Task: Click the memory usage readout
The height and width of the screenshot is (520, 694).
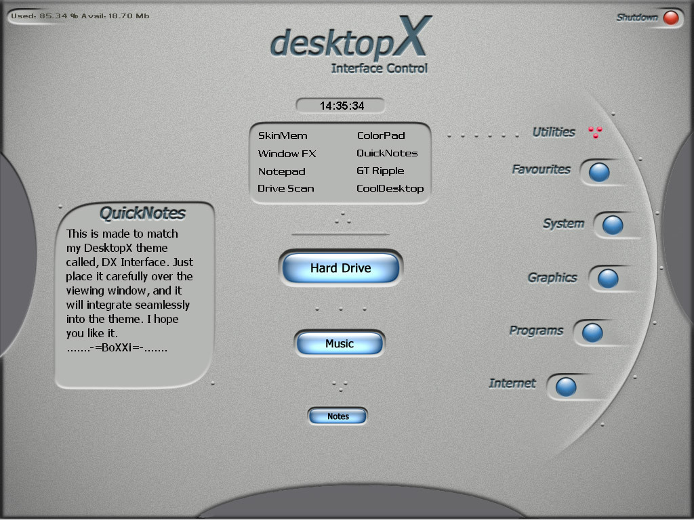Action: (80, 16)
